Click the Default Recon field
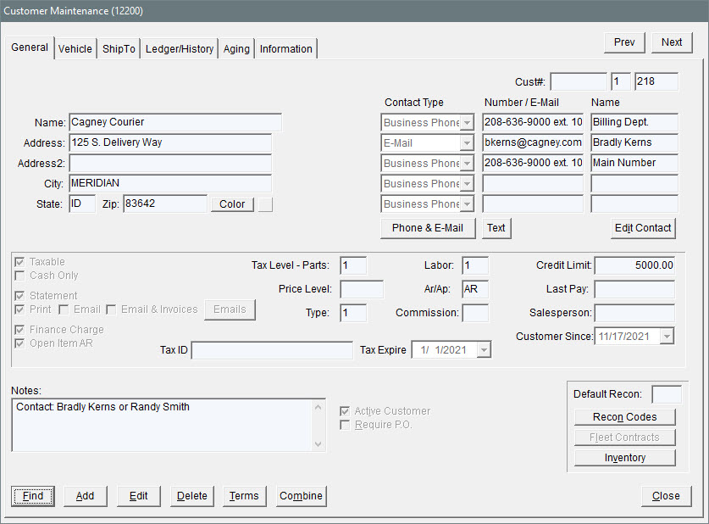 [x=667, y=394]
